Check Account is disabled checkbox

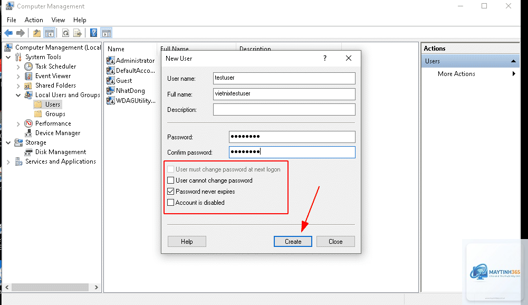click(x=171, y=203)
